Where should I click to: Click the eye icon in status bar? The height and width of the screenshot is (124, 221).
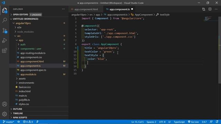pos(18,122)
